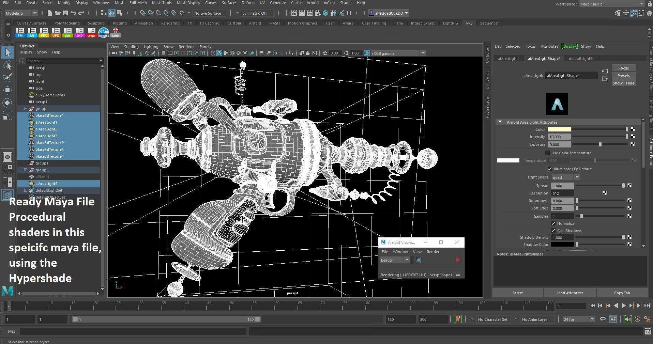The height and width of the screenshot is (344, 653).
Task: Switch to the Rendering shelf tab
Action: (x=170, y=23)
